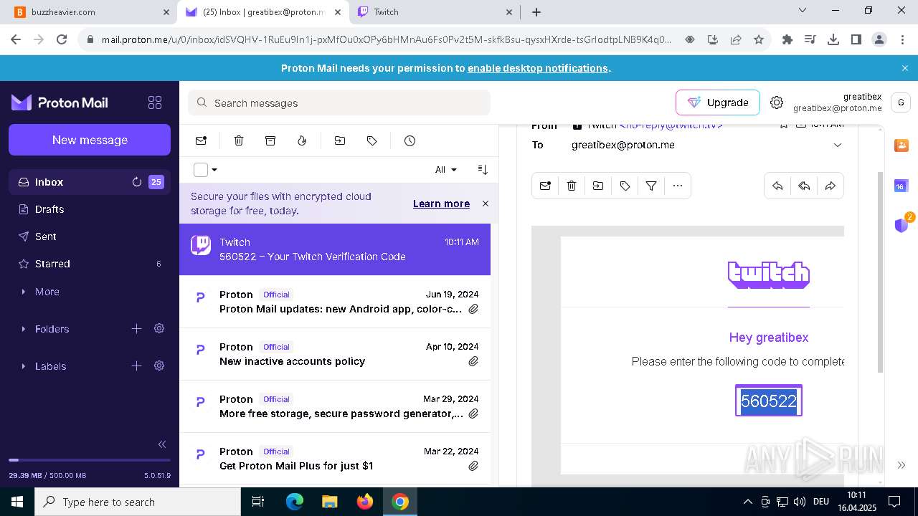918x516 pixels.
Task: Add new folder with plus icon
Action: [136, 329]
